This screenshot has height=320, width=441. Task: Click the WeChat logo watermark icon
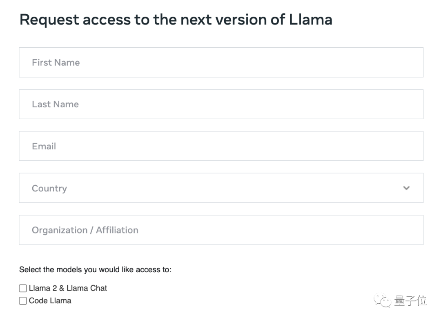tap(383, 301)
